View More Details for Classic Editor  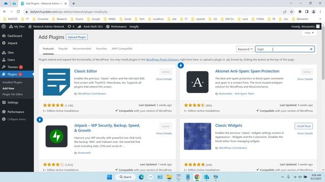164,79
